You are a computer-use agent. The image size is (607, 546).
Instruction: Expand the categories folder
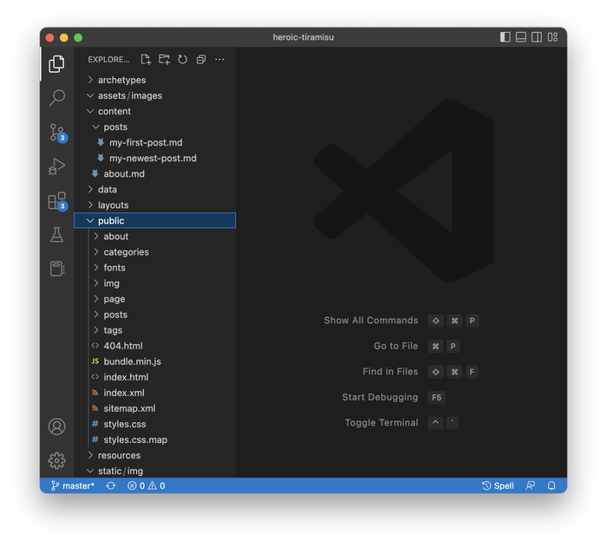click(155, 252)
